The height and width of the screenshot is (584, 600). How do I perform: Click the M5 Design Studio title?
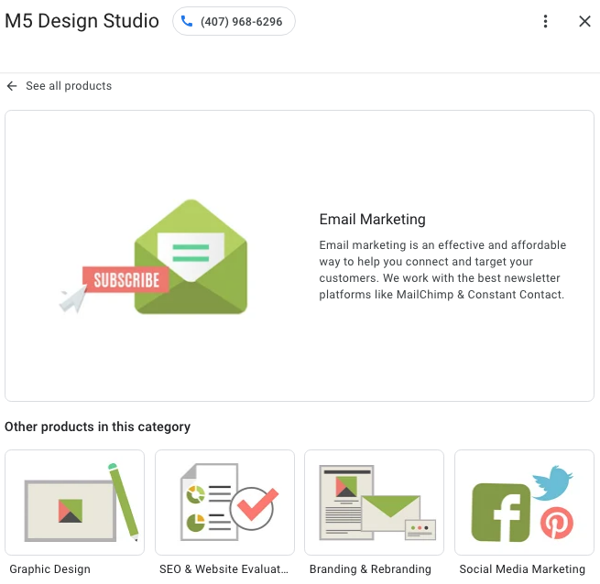[82, 21]
